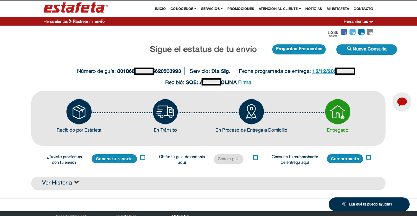
Task: Start a Nueva Consulta search
Action: [367, 49]
